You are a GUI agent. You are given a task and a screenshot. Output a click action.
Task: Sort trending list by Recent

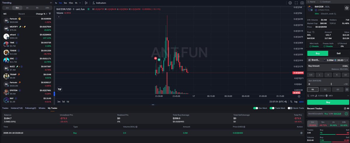pos(22,14)
